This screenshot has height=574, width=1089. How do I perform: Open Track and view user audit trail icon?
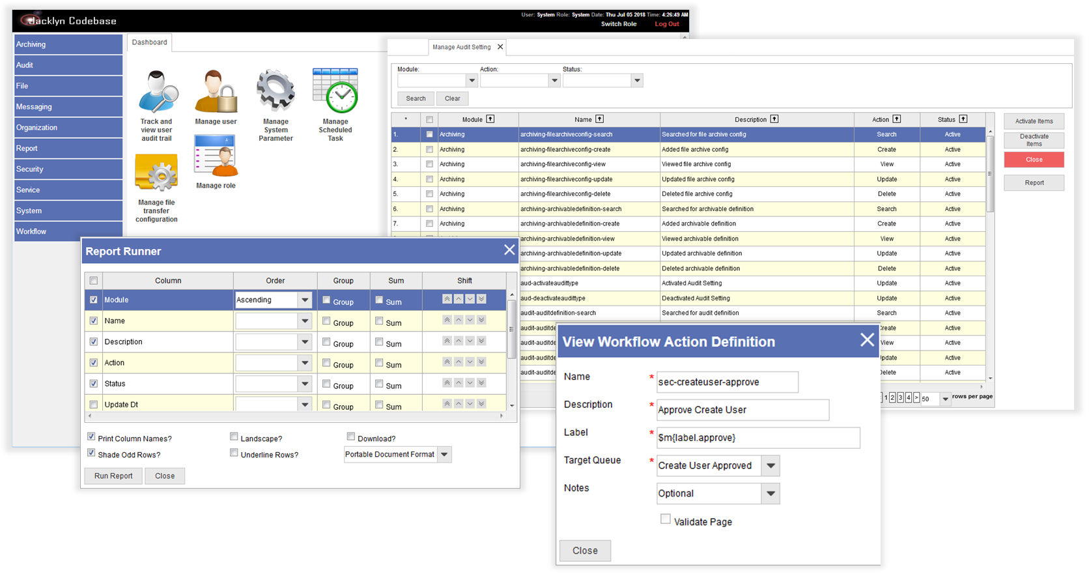click(x=157, y=93)
